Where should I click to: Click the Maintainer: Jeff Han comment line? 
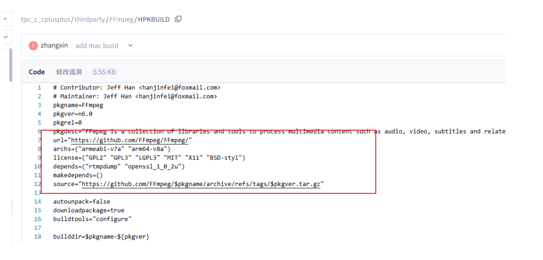135,96
